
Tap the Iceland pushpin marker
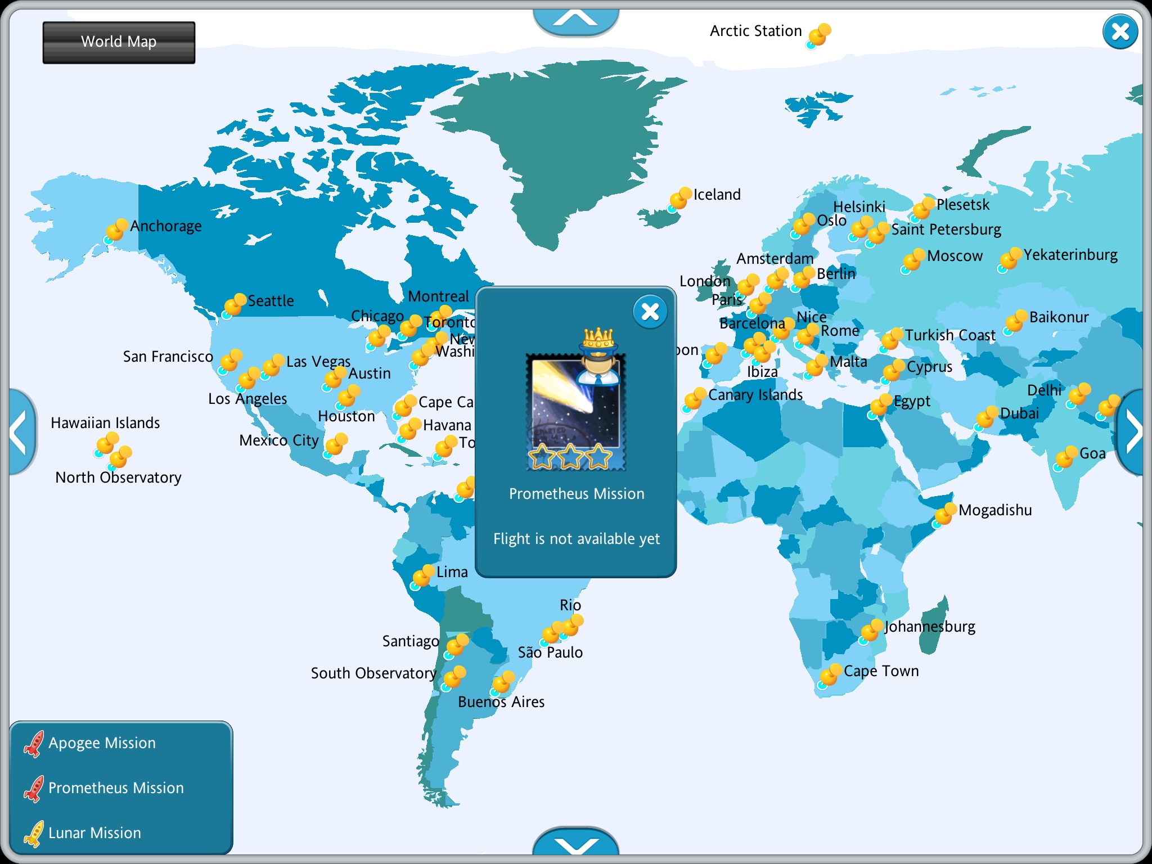coord(679,199)
